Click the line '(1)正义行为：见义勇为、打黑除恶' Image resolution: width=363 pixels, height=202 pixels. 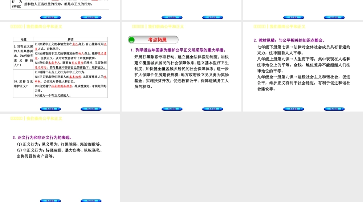60,144
